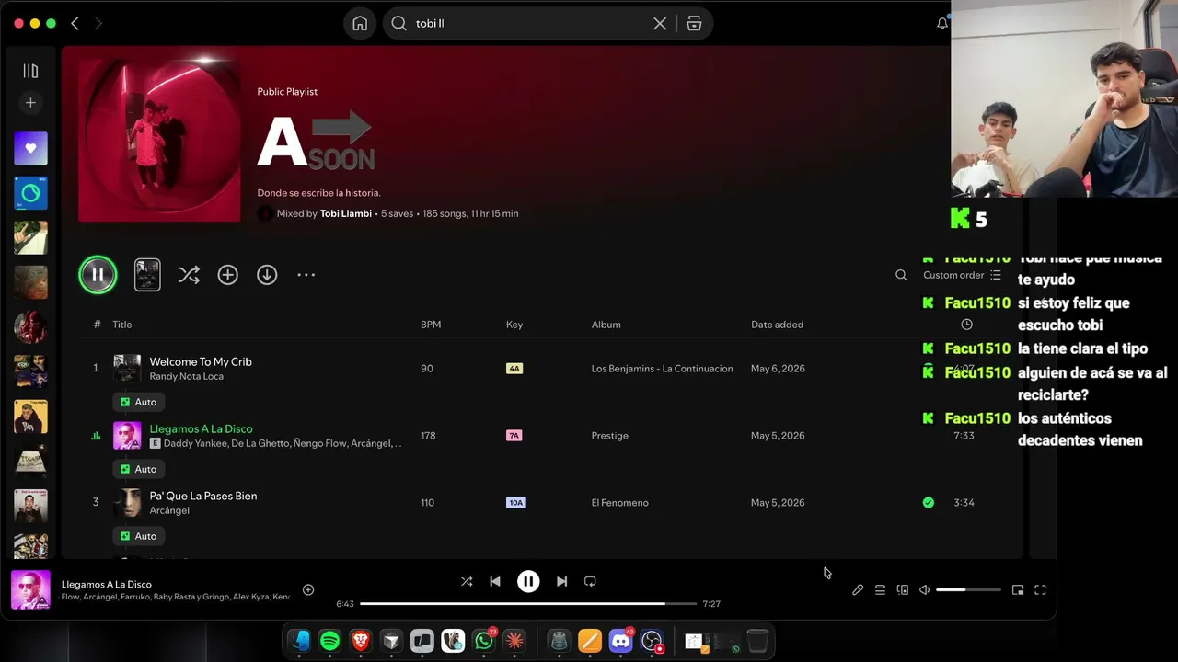Click the now playing album art thumbnail
The width and height of the screenshot is (1178, 662).
pos(30,590)
